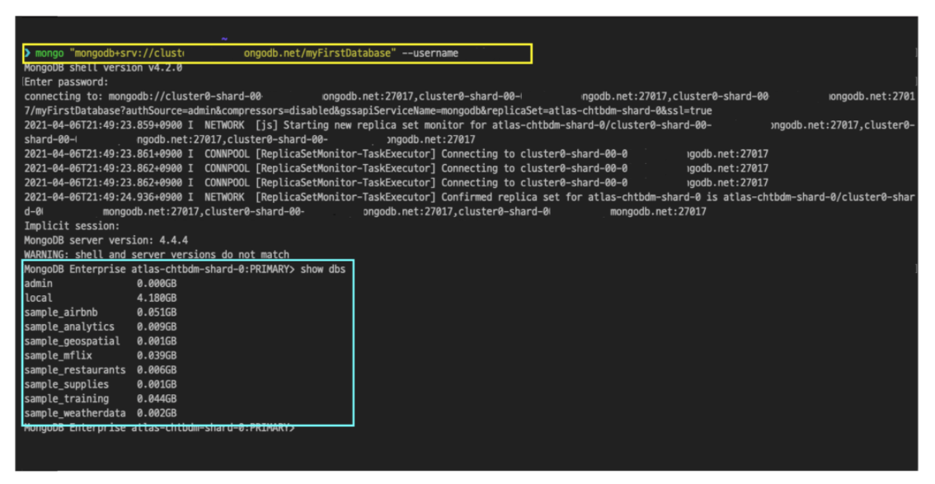Click the green 'mongo' command word
The width and height of the screenshot is (935, 484).
tap(49, 53)
